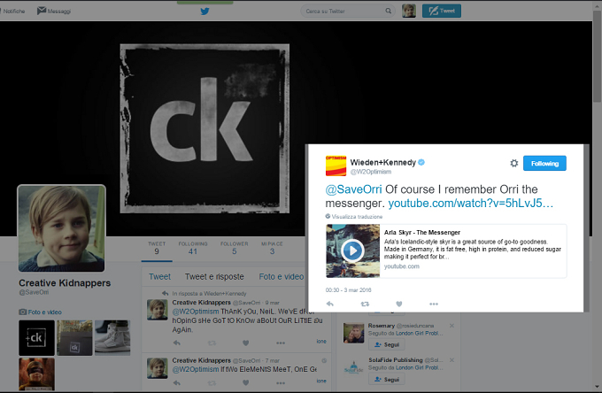This screenshot has height=393, width=602.
Task: Retweet the If tWo EleMeNtS MeeT tweet
Action: coord(212,382)
